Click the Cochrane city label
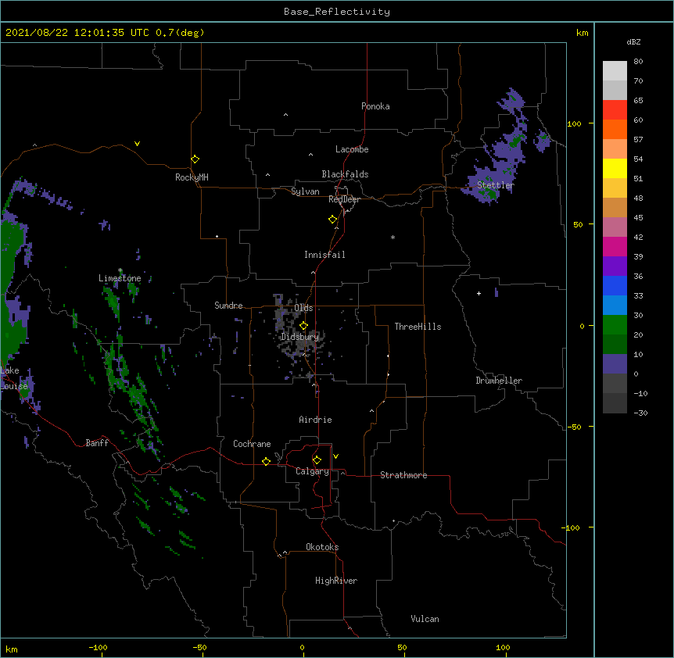This screenshot has width=674, height=658. [x=252, y=444]
